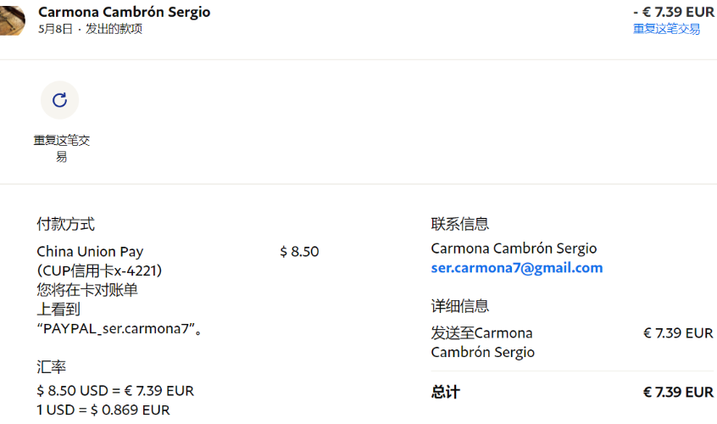Open the ser.carmona7@gmail.com email link

pyautogui.click(x=516, y=268)
